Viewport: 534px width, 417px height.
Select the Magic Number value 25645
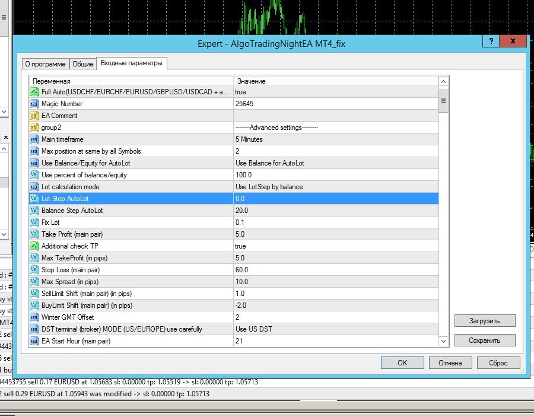click(336, 104)
